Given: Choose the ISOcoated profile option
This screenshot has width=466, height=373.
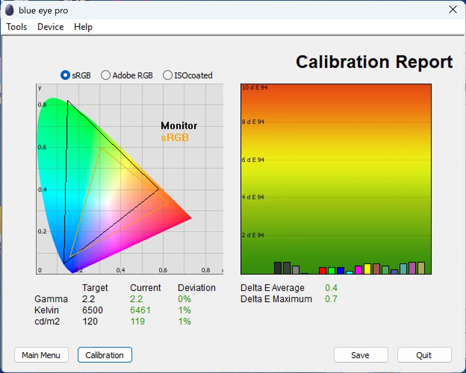Looking at the screenshot, I should [167, 75].
